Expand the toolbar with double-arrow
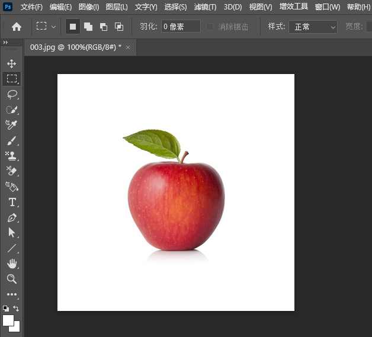This screenshot has width=372, height=337. click(5, 43)
